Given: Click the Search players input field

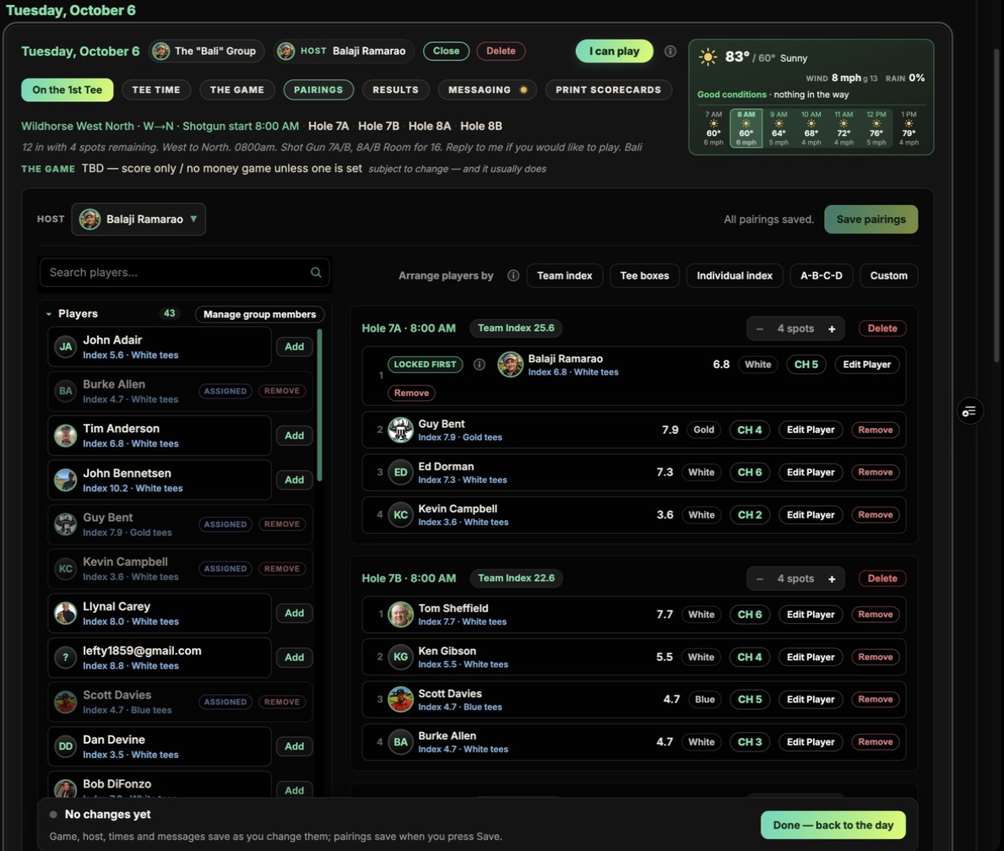Looking at the screenshot, I should pyautogui.click(x=184, y=272).
